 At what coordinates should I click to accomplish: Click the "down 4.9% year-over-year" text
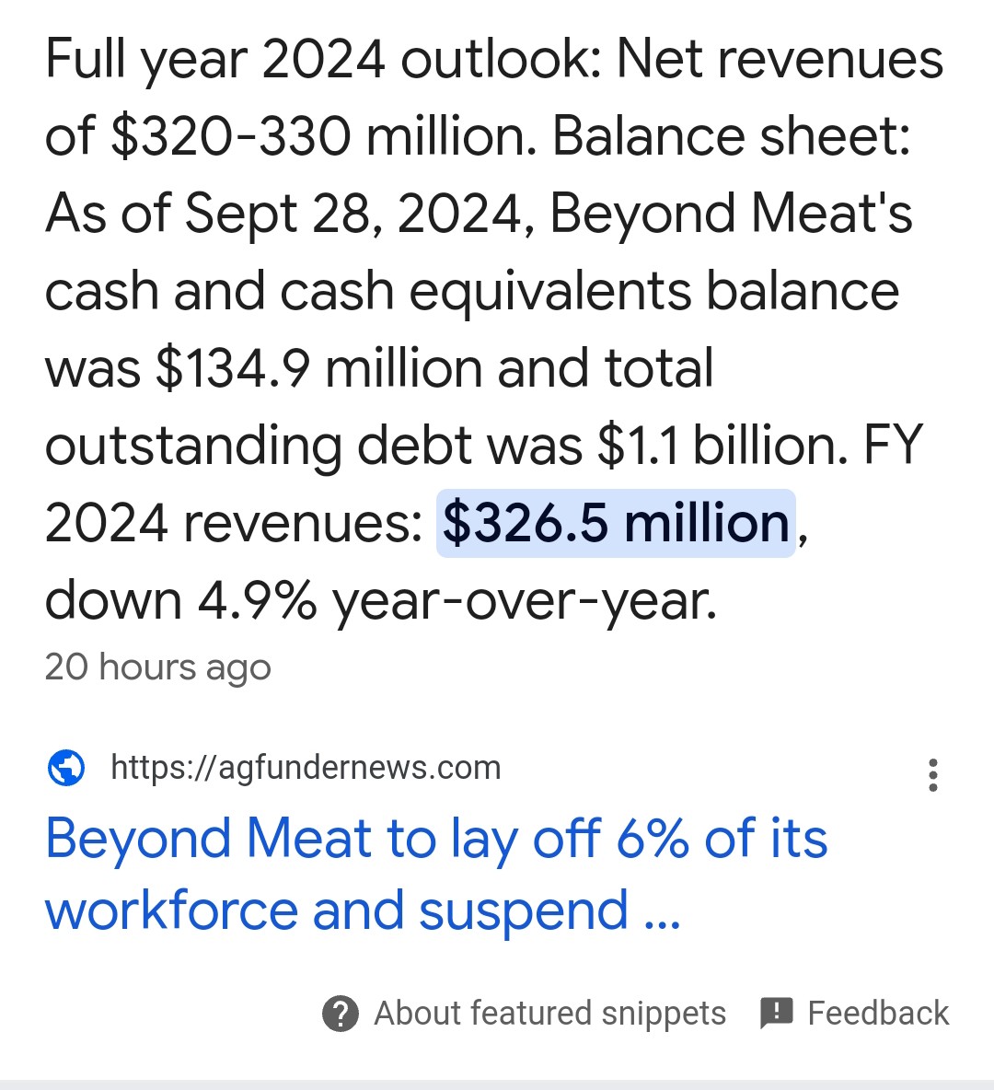point(380,600)
